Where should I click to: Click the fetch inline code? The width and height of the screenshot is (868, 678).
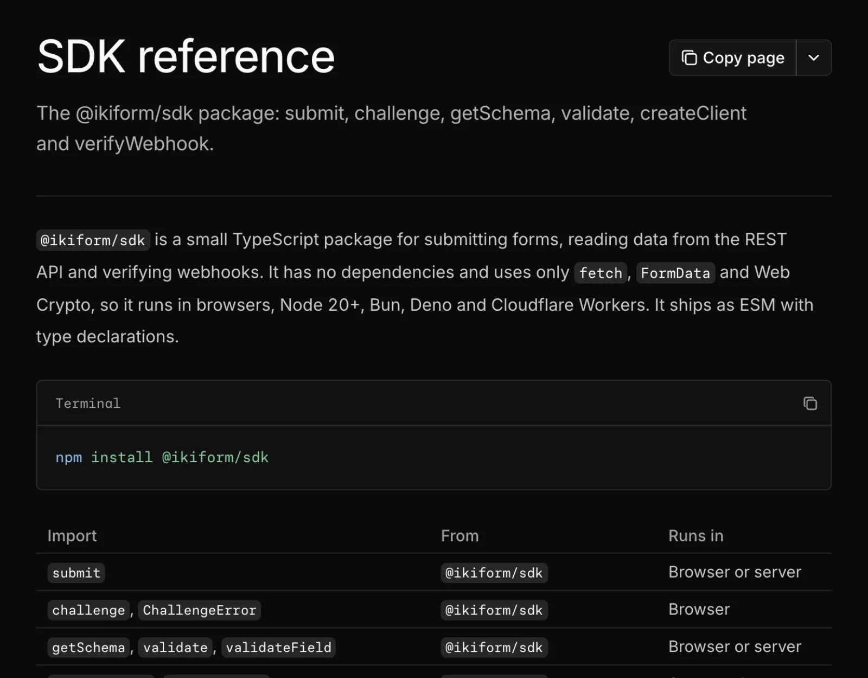click(x=601, y=273)
